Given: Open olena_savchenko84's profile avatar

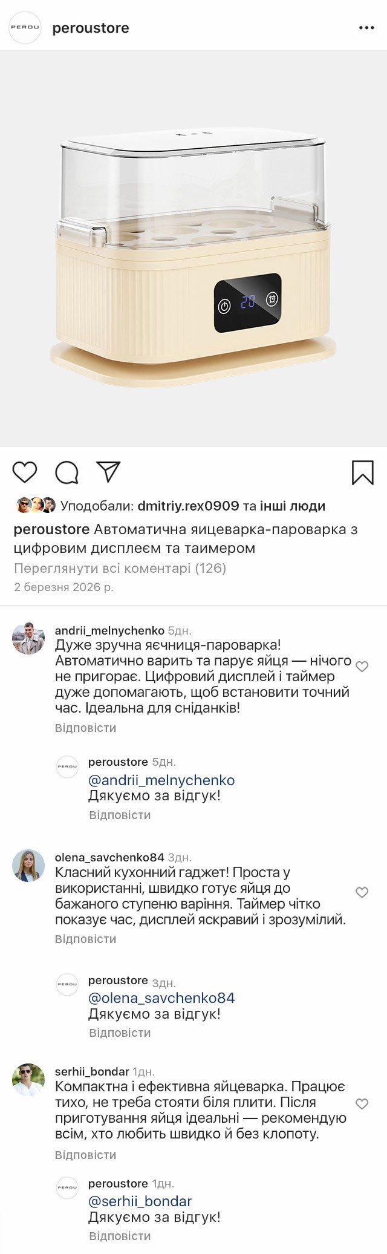Looking at the screenshot, I should pyautogui.click(x=28, y=865).
